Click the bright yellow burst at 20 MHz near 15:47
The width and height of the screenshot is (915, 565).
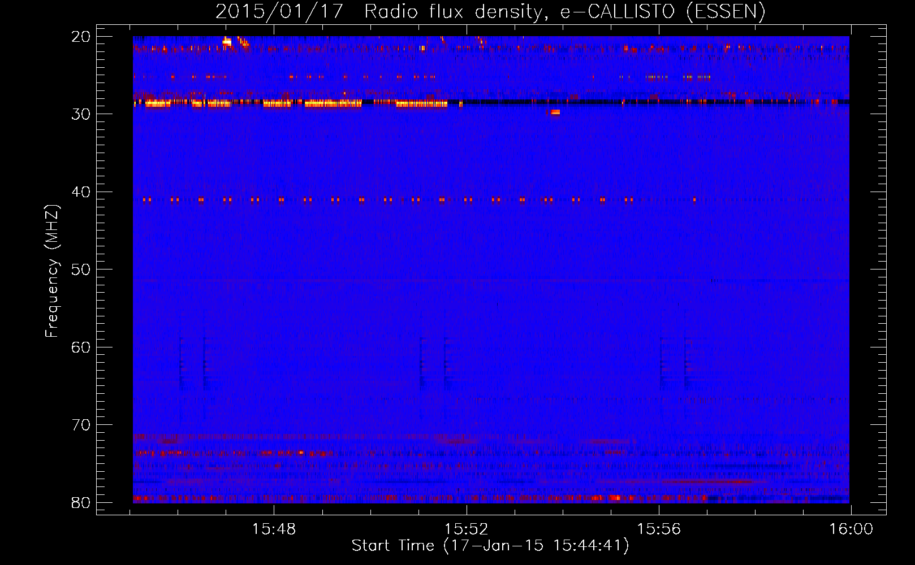227,41
